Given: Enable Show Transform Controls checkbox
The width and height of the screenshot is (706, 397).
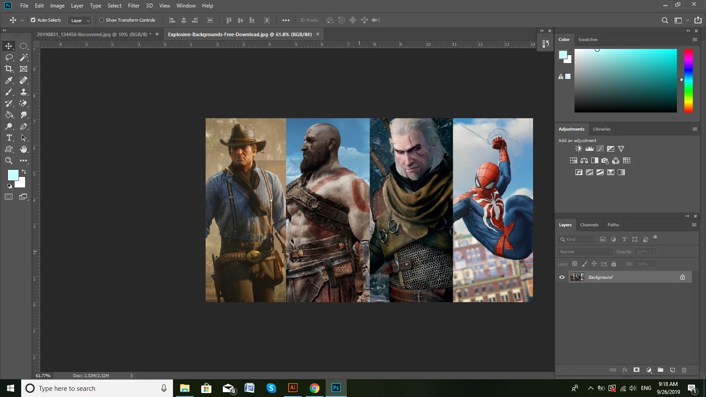Looking at the screenshot, I should [x=101, y=20].
